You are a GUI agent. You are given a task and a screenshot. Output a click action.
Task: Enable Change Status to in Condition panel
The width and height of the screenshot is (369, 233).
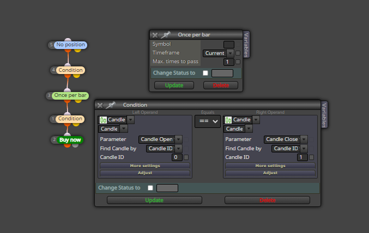click(x=150, y=188)
